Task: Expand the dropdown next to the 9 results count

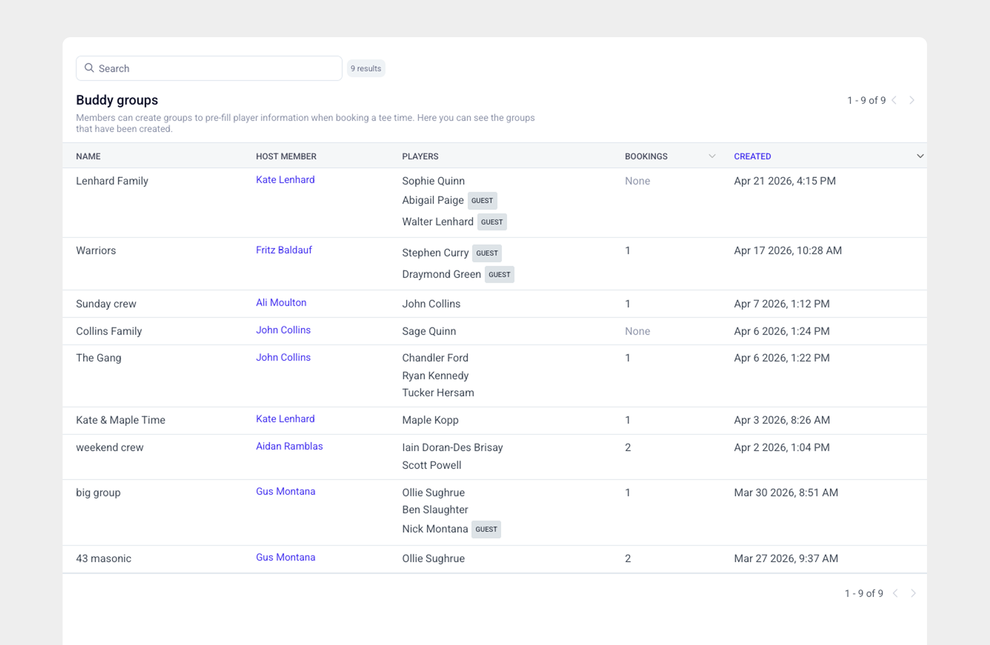Action: click(x=366, y=68)
